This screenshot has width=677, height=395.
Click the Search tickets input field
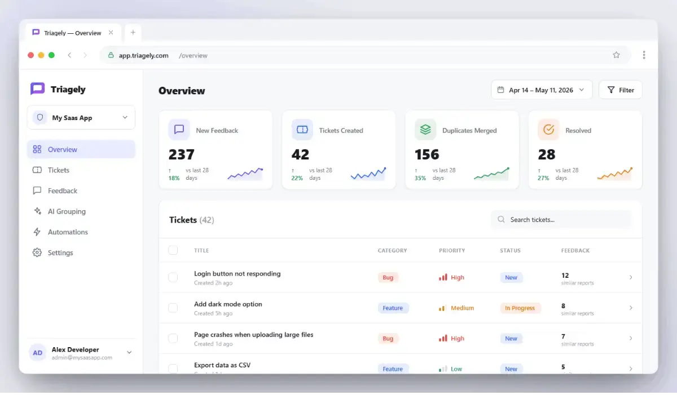(562, 220)
